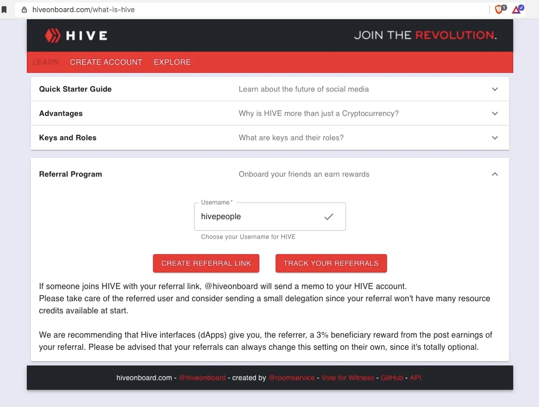Click the bookmark icon in browser bar
This screenshot has height=407, width=539.
4,10
